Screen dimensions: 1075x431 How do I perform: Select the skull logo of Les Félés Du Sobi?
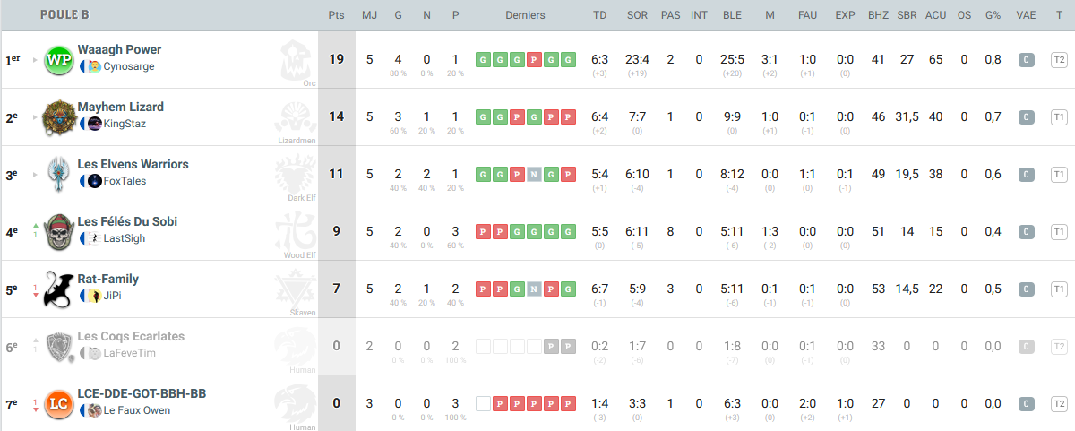pos(58,231)
